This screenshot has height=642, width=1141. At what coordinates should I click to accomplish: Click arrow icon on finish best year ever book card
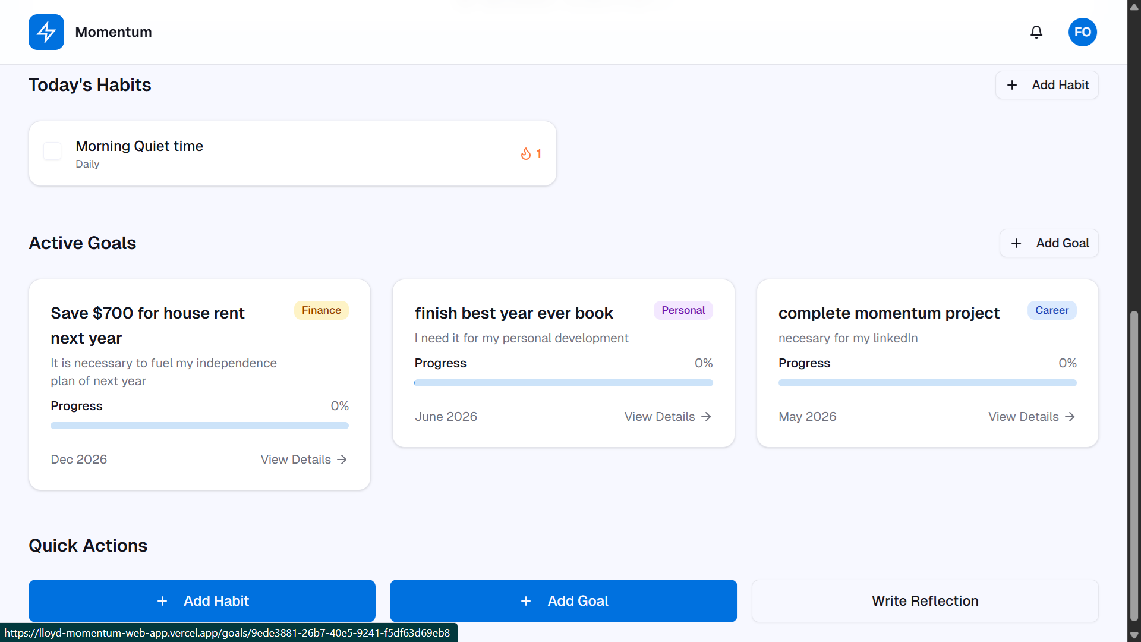[706, 417]
